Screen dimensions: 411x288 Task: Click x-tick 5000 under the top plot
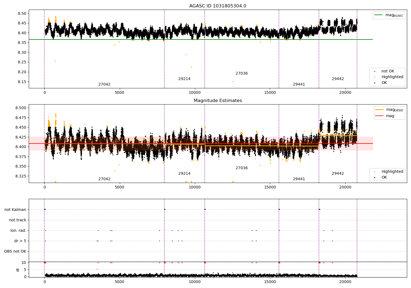(119, 93)
